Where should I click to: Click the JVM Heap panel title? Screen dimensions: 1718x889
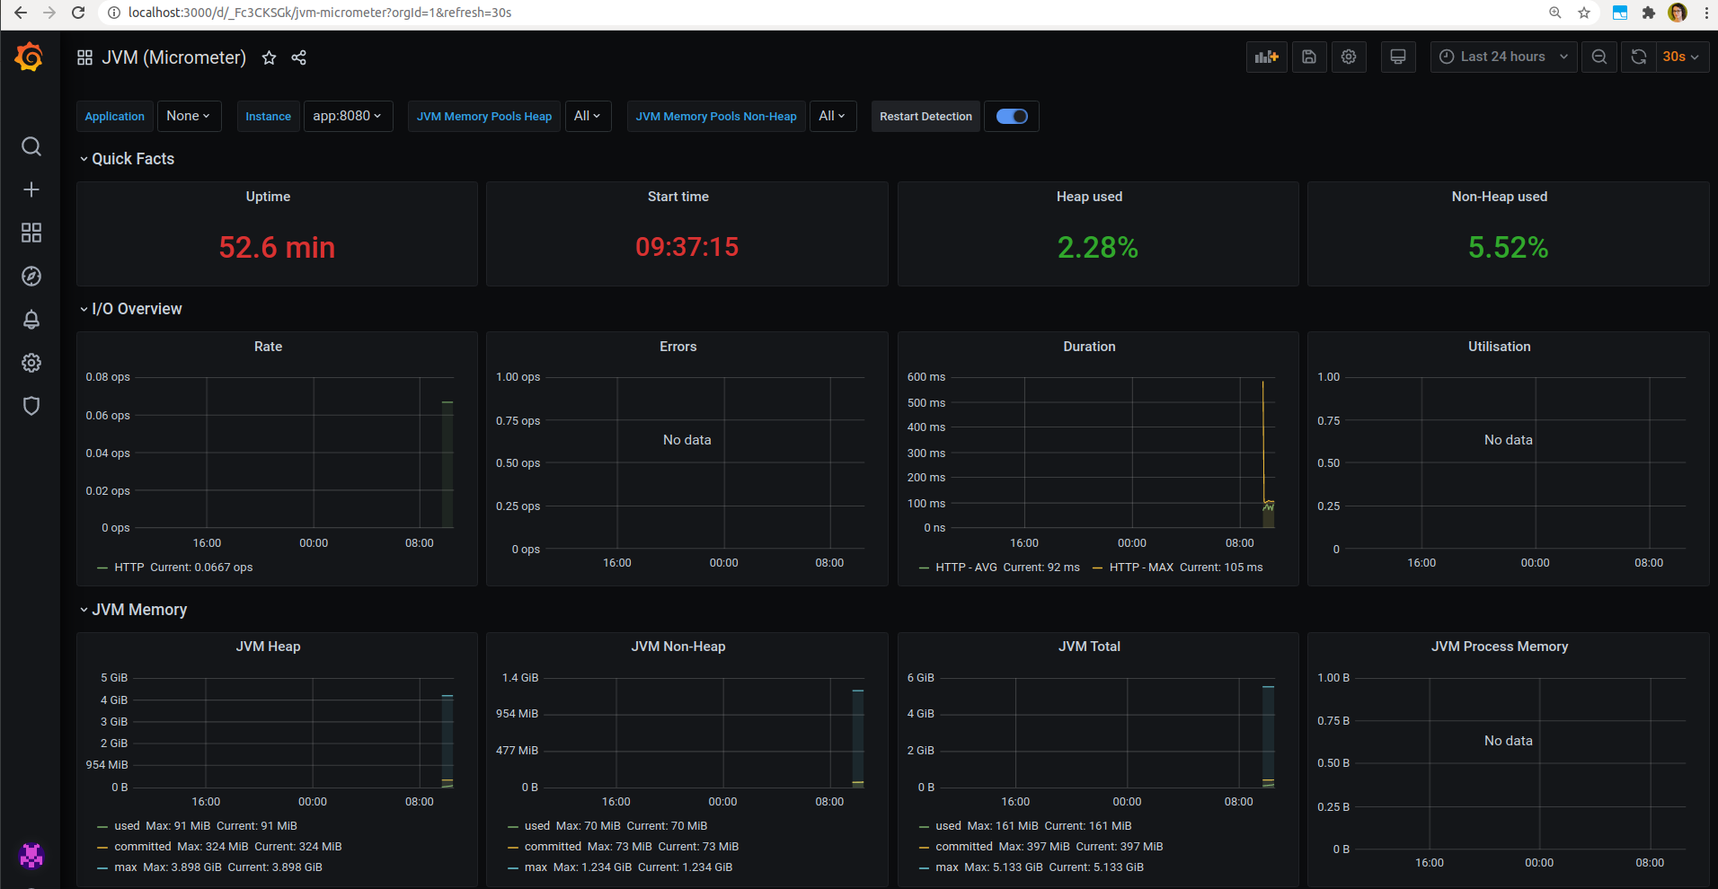[268, 647]
